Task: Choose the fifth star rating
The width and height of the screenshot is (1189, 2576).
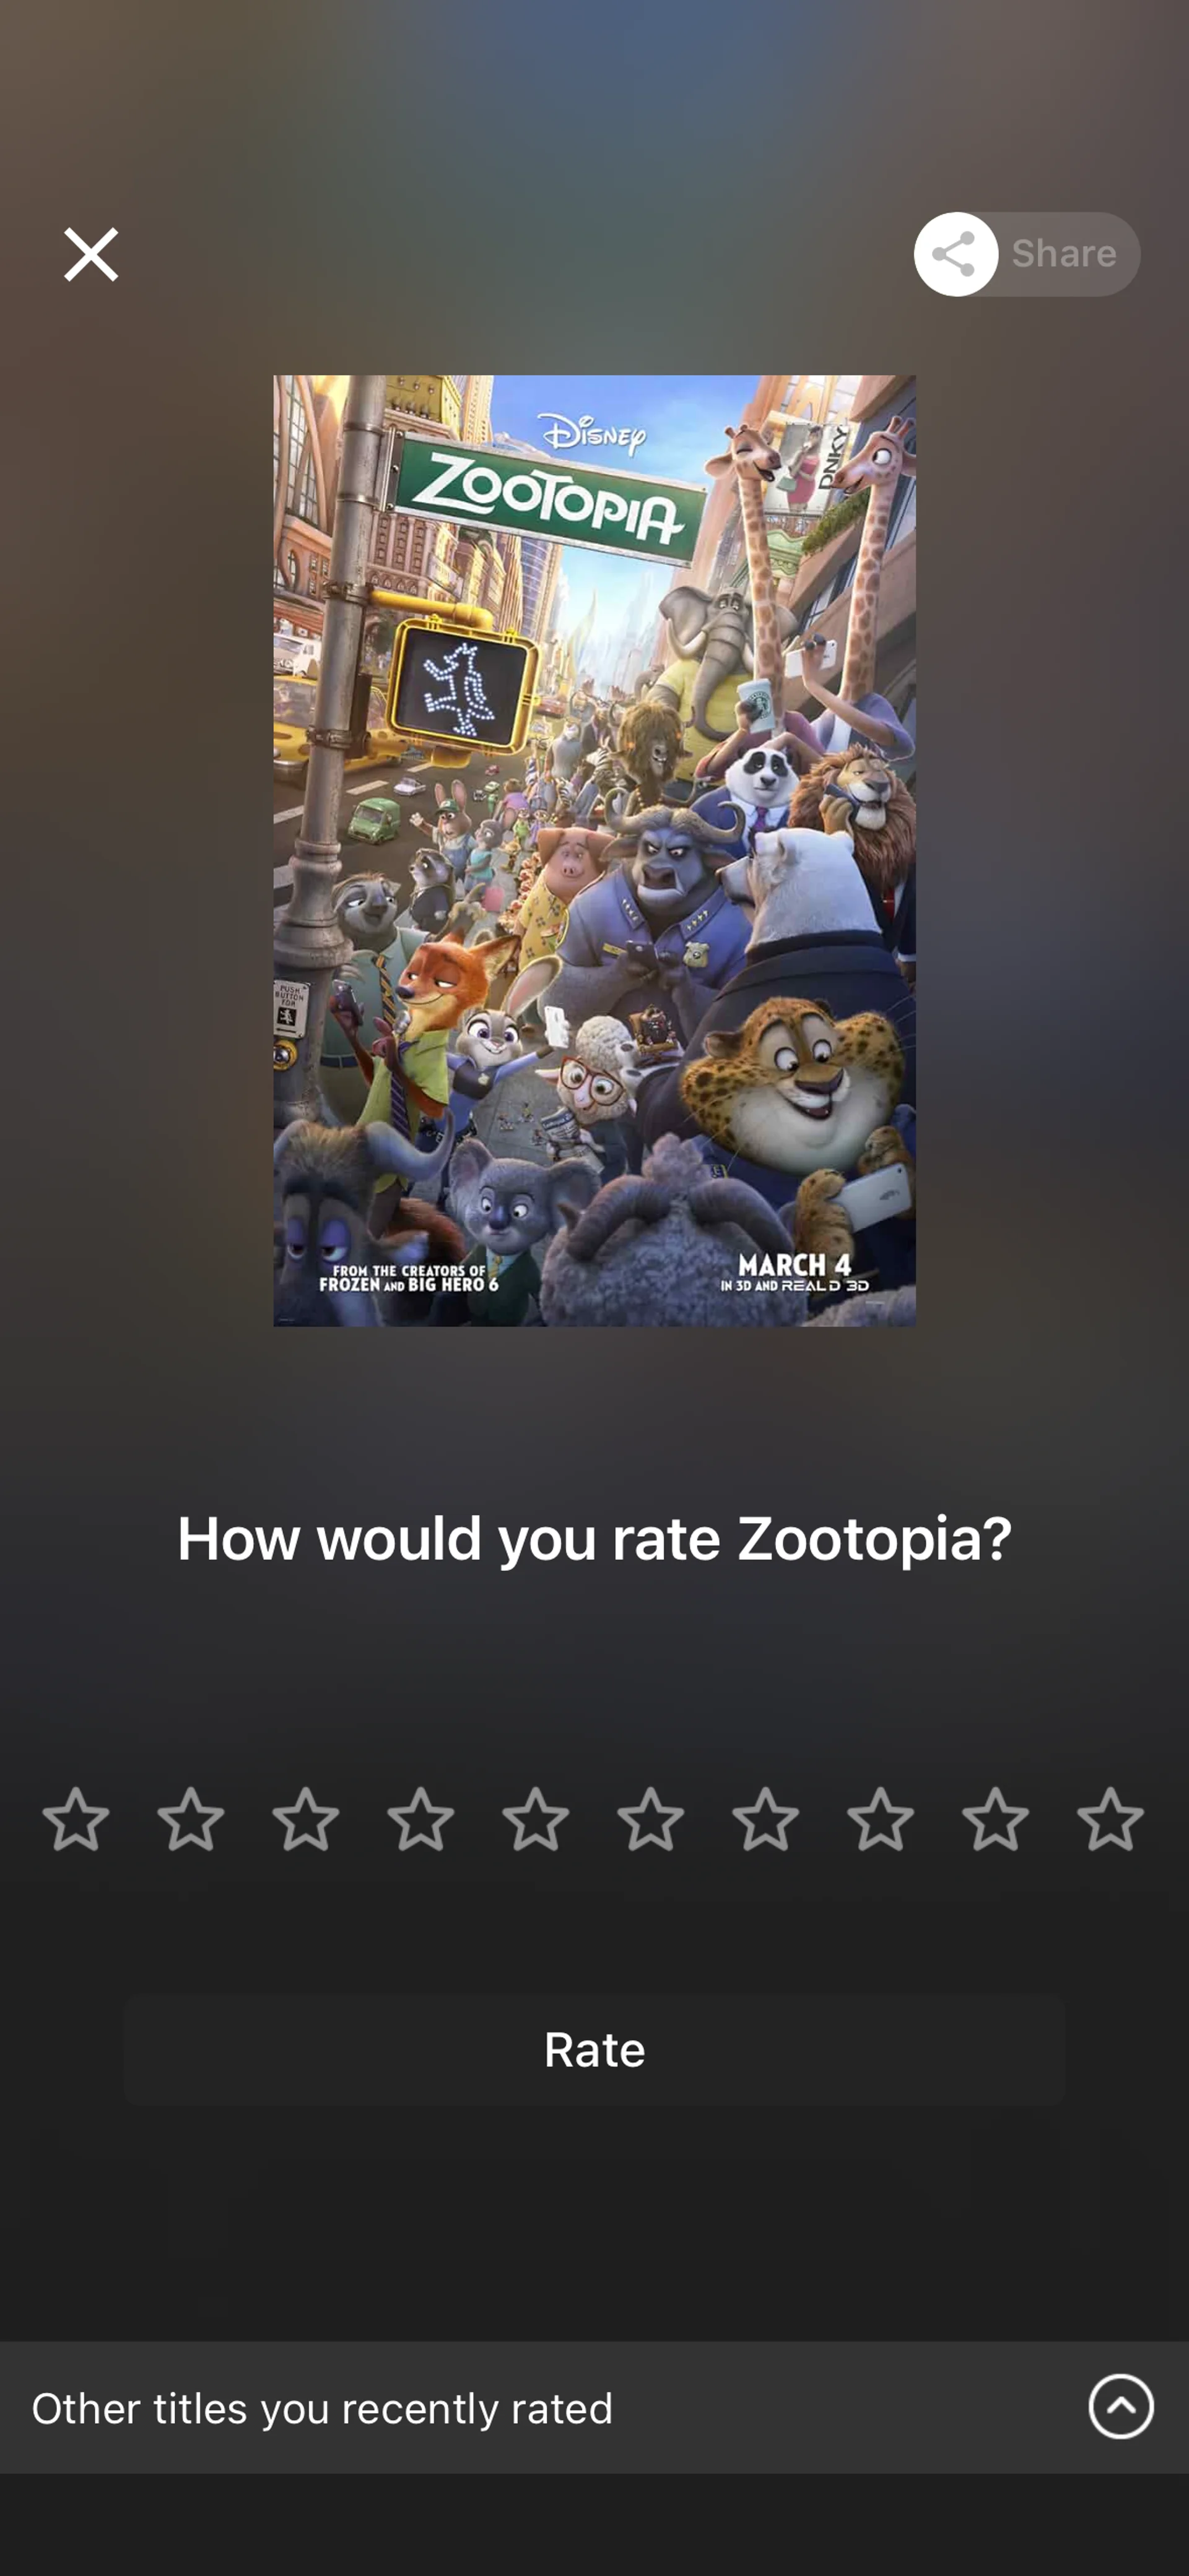Action: 536,1819
